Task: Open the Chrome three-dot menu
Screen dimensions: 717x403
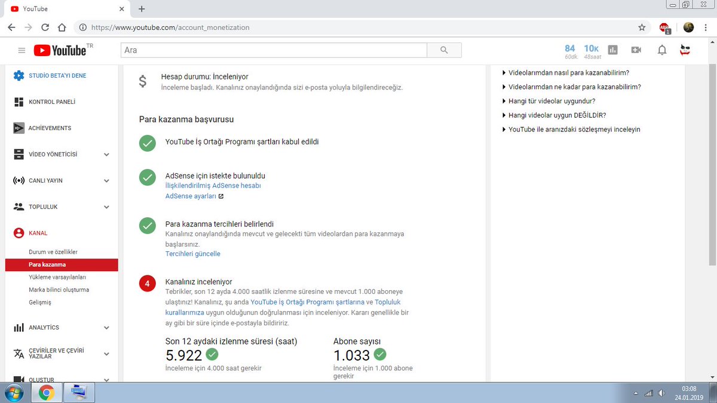Action: 706,27
